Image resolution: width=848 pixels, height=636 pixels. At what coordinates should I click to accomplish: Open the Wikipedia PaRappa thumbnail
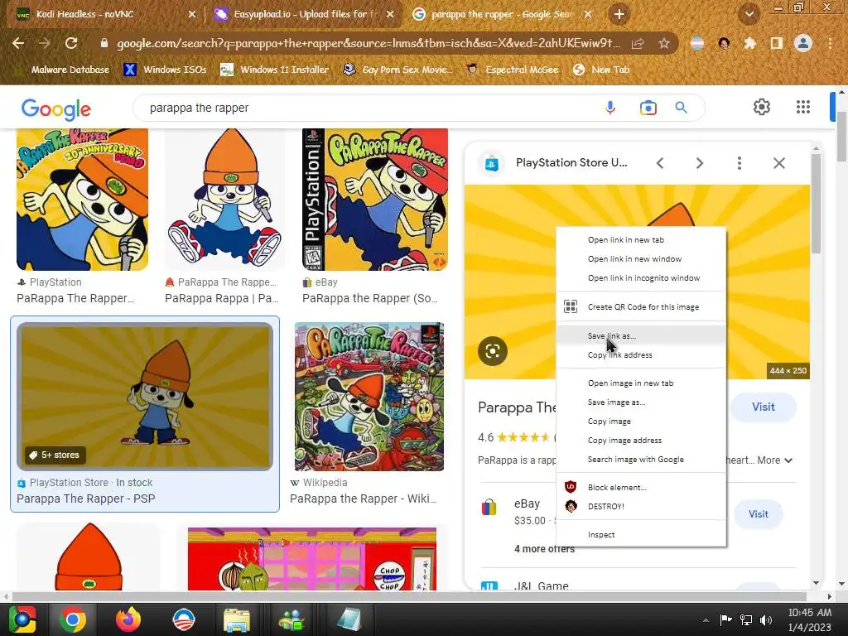pos(369,397)
